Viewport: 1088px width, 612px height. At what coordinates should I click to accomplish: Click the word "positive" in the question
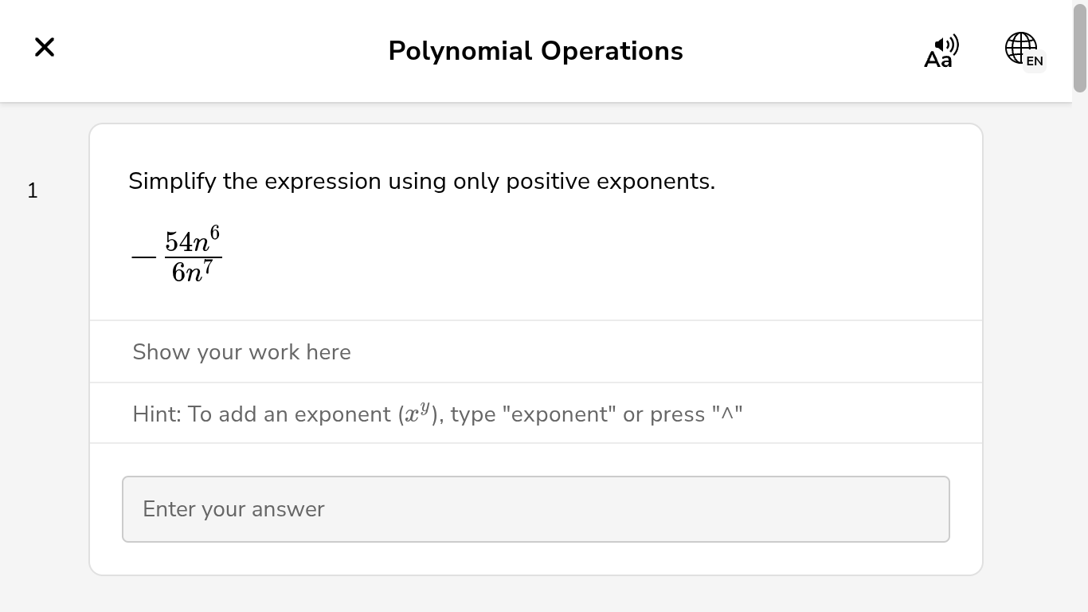pyautogui.click(x=548, y=182)
